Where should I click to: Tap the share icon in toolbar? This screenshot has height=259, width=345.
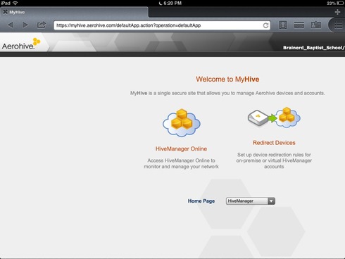[42, 25]
